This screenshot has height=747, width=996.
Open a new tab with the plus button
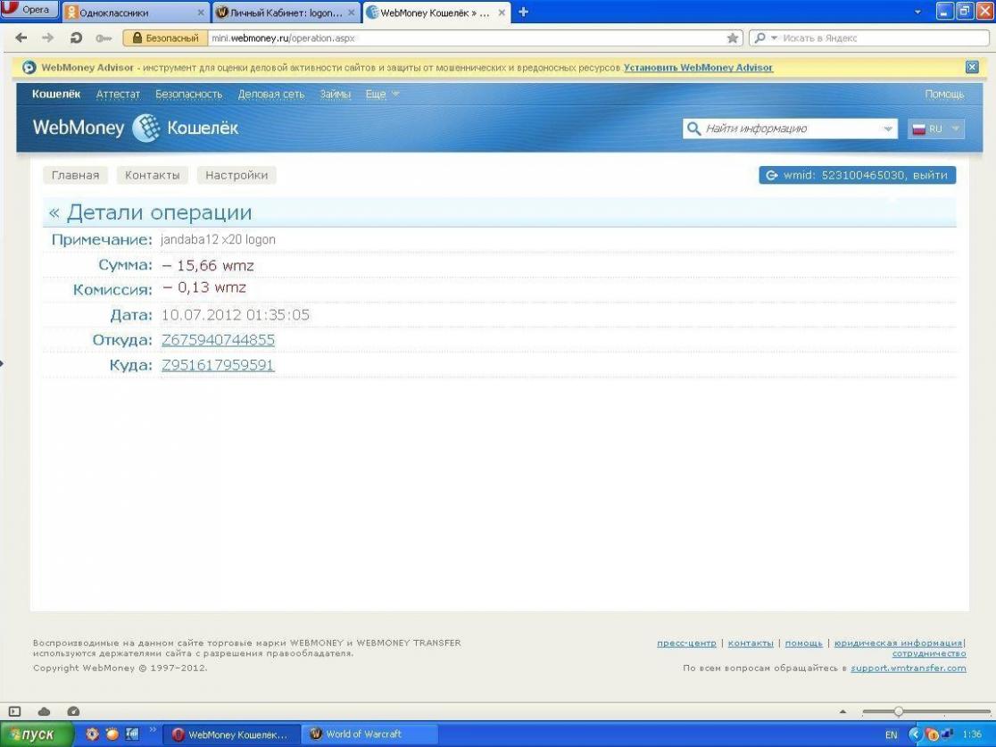pyautogui.click(x=524, y=12)
